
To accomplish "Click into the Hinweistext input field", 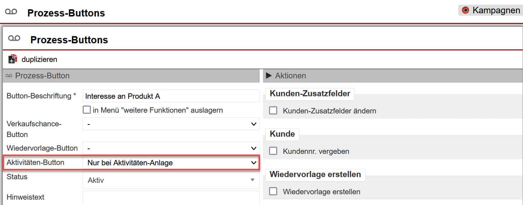I will click(171, 197).
